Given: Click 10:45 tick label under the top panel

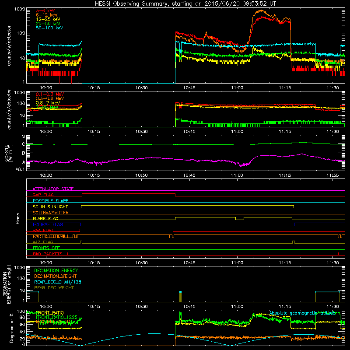Looking at the screenshot, I should (x=189, y=88).
